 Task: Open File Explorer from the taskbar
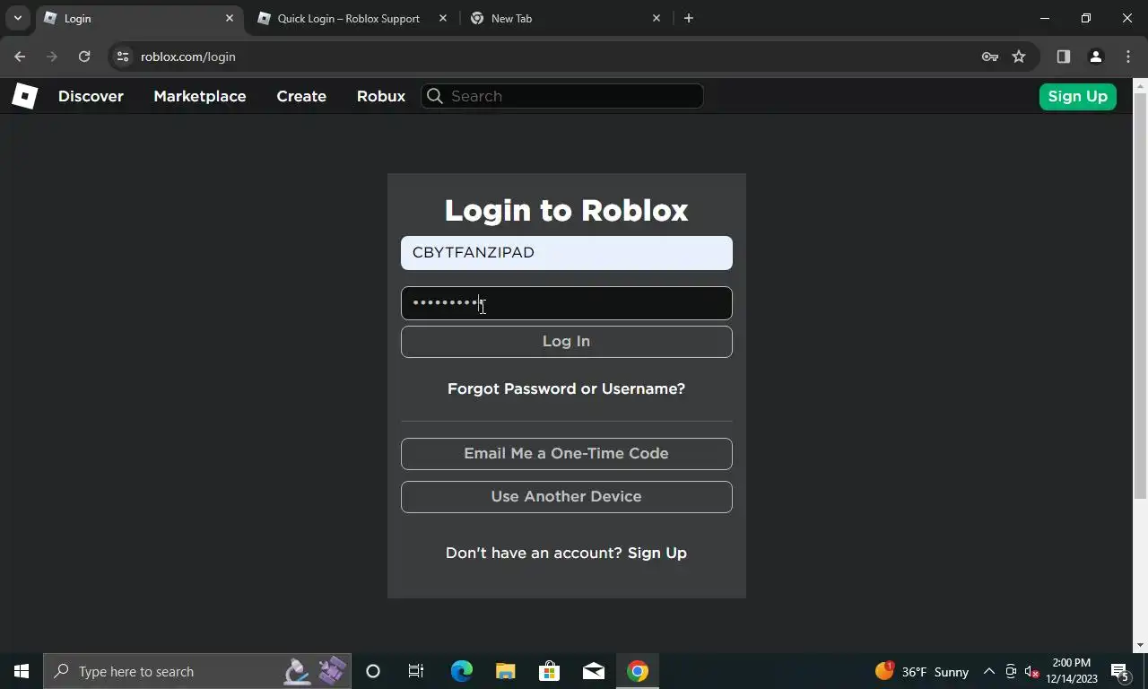pyautogui.click(x=505, y=671)
